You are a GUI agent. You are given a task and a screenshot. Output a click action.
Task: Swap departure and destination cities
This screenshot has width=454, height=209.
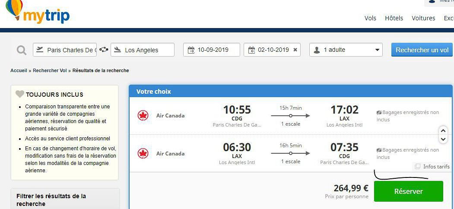104,50
